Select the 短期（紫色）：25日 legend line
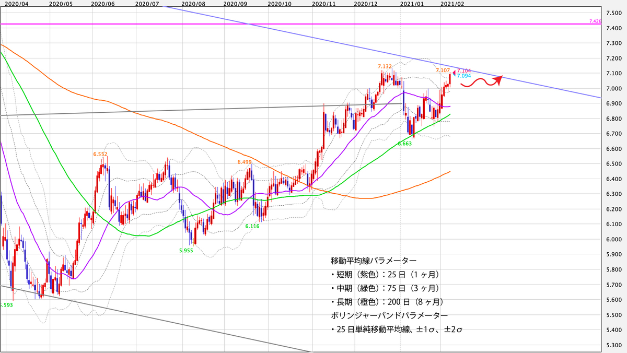This screenshot has width=627, height=353. click(x=387, y=274)
